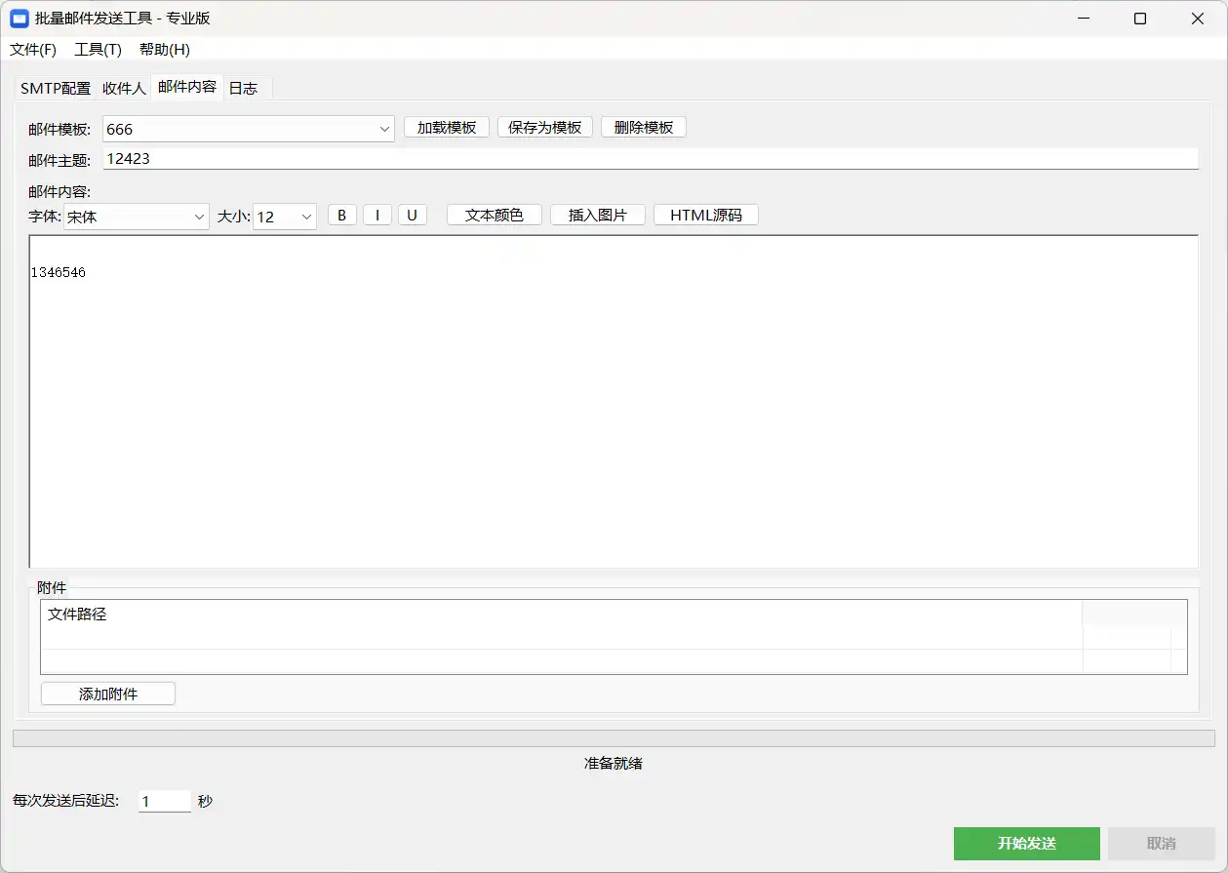Image resolution: width=1228 pixels, height=873 pixels.
Task: Maximize the 批量邮件发送工具 window
Action: point(1140,19)
